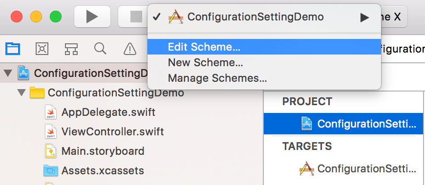Open the Project navigator (folder icon)
This screenshot has width=425, height=185.
point(13,49)
